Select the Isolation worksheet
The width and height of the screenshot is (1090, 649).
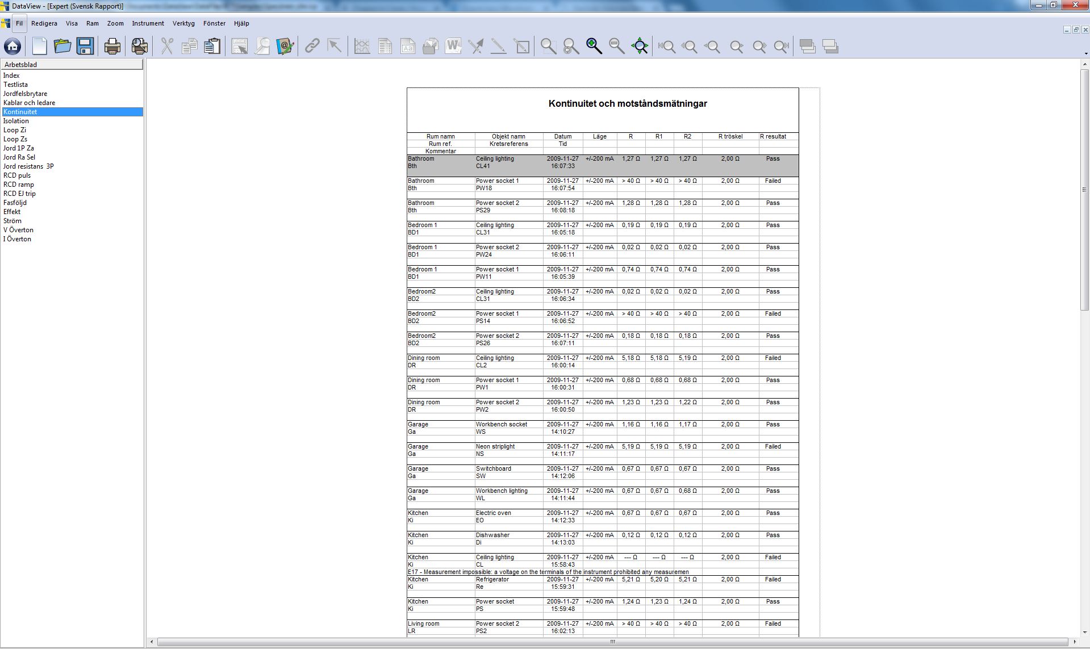[x=16, y=121]
